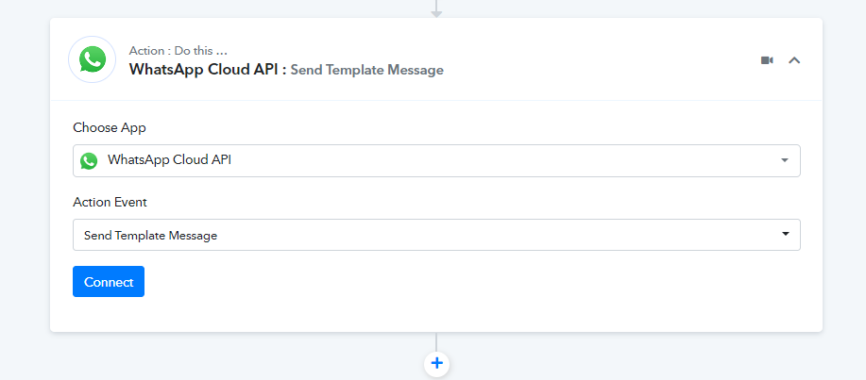Click the Action Event field label
This screenshot has width=866, height=380.
click(110, 203)
